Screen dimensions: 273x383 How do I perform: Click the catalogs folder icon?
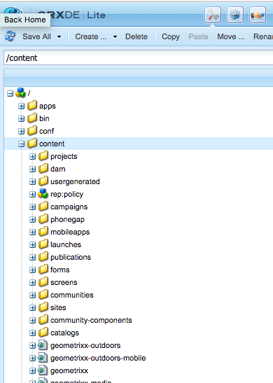43,332
